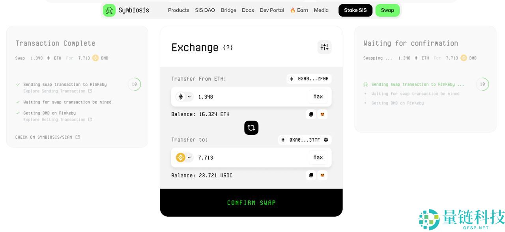Click the Symbiosis logo icon
The height and width of the screenshot is (232, 505).
[109, 10]
